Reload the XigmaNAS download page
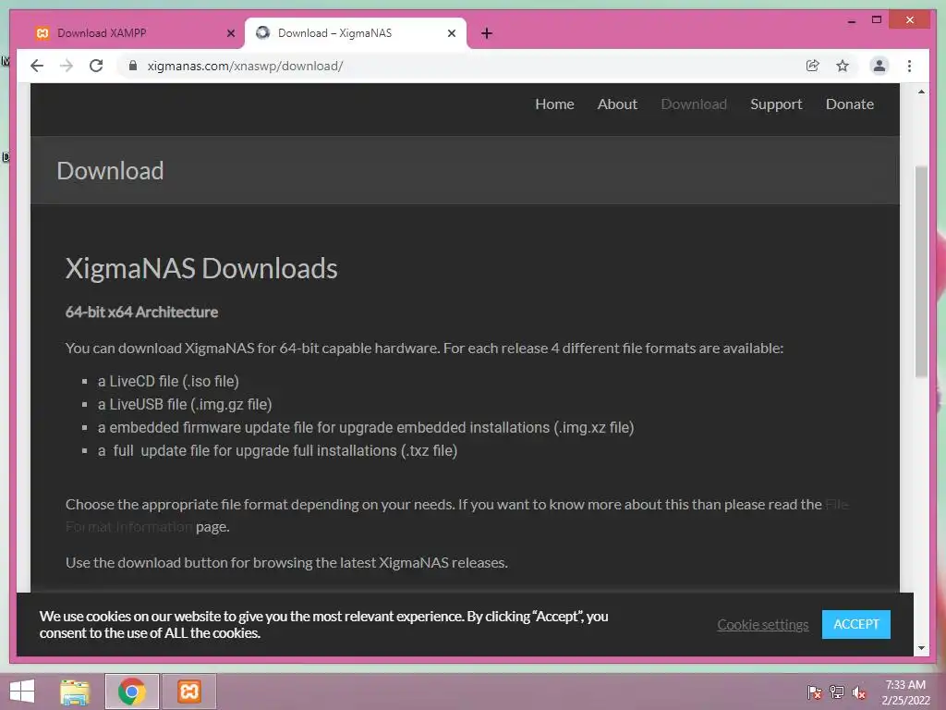The height and width of the screenshot is (710, 946). pos(96,66)
